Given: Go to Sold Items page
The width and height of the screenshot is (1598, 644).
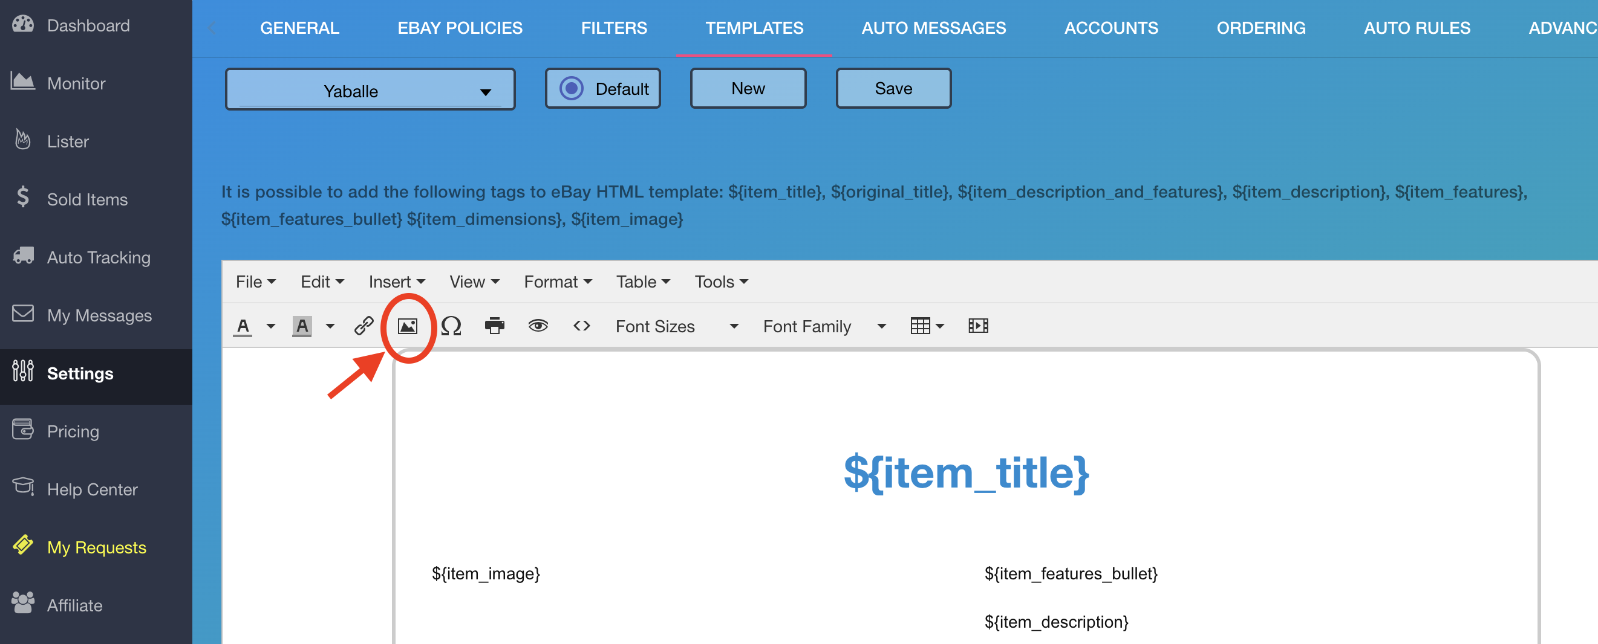Looking at the screenshot, I should pyautogui.click(x=87, y=199).
